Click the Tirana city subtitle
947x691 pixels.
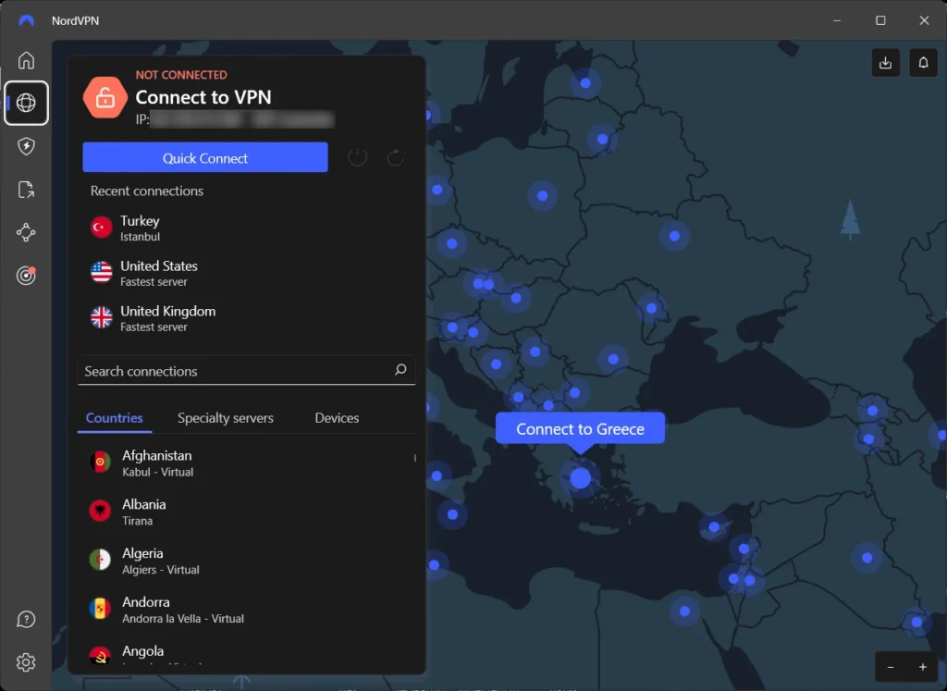[x=137, y=521]
